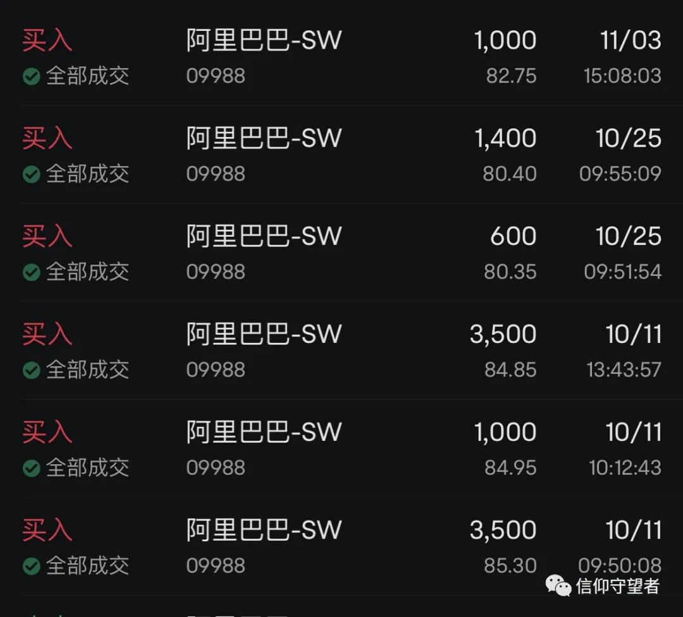Screen dimensions: 683x617
Task: Click stock code 09988 in first row
Action: [216, 76]
